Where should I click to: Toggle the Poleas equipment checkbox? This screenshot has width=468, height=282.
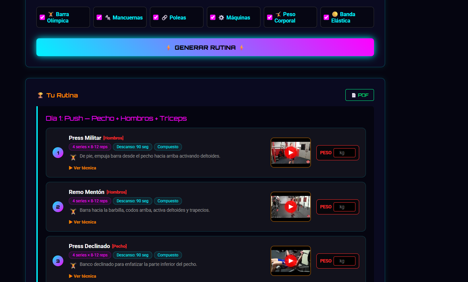pos(156,17)
